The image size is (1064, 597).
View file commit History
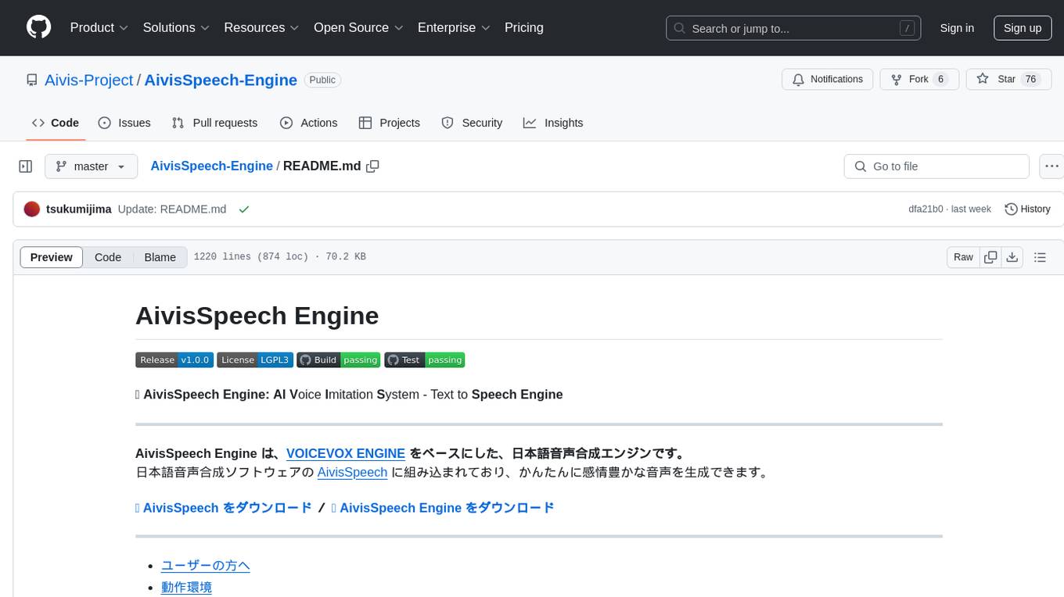pos(1027,209)
